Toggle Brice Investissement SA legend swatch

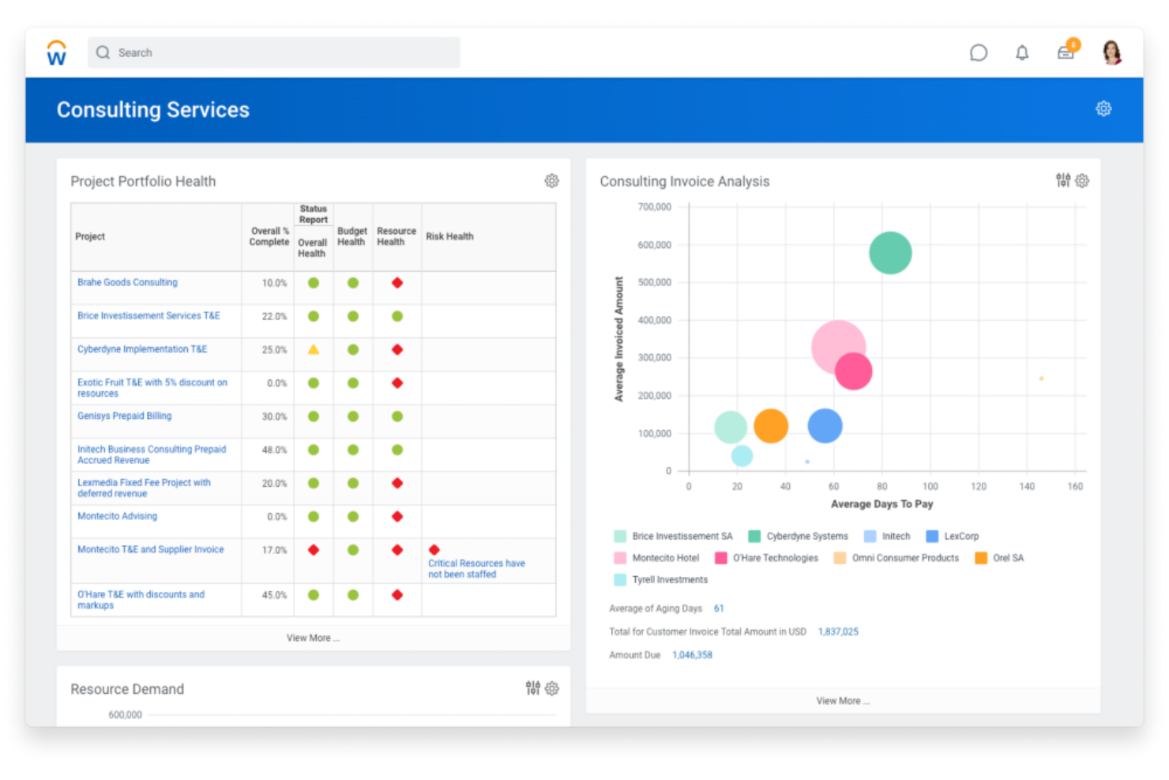pos(620,536)
